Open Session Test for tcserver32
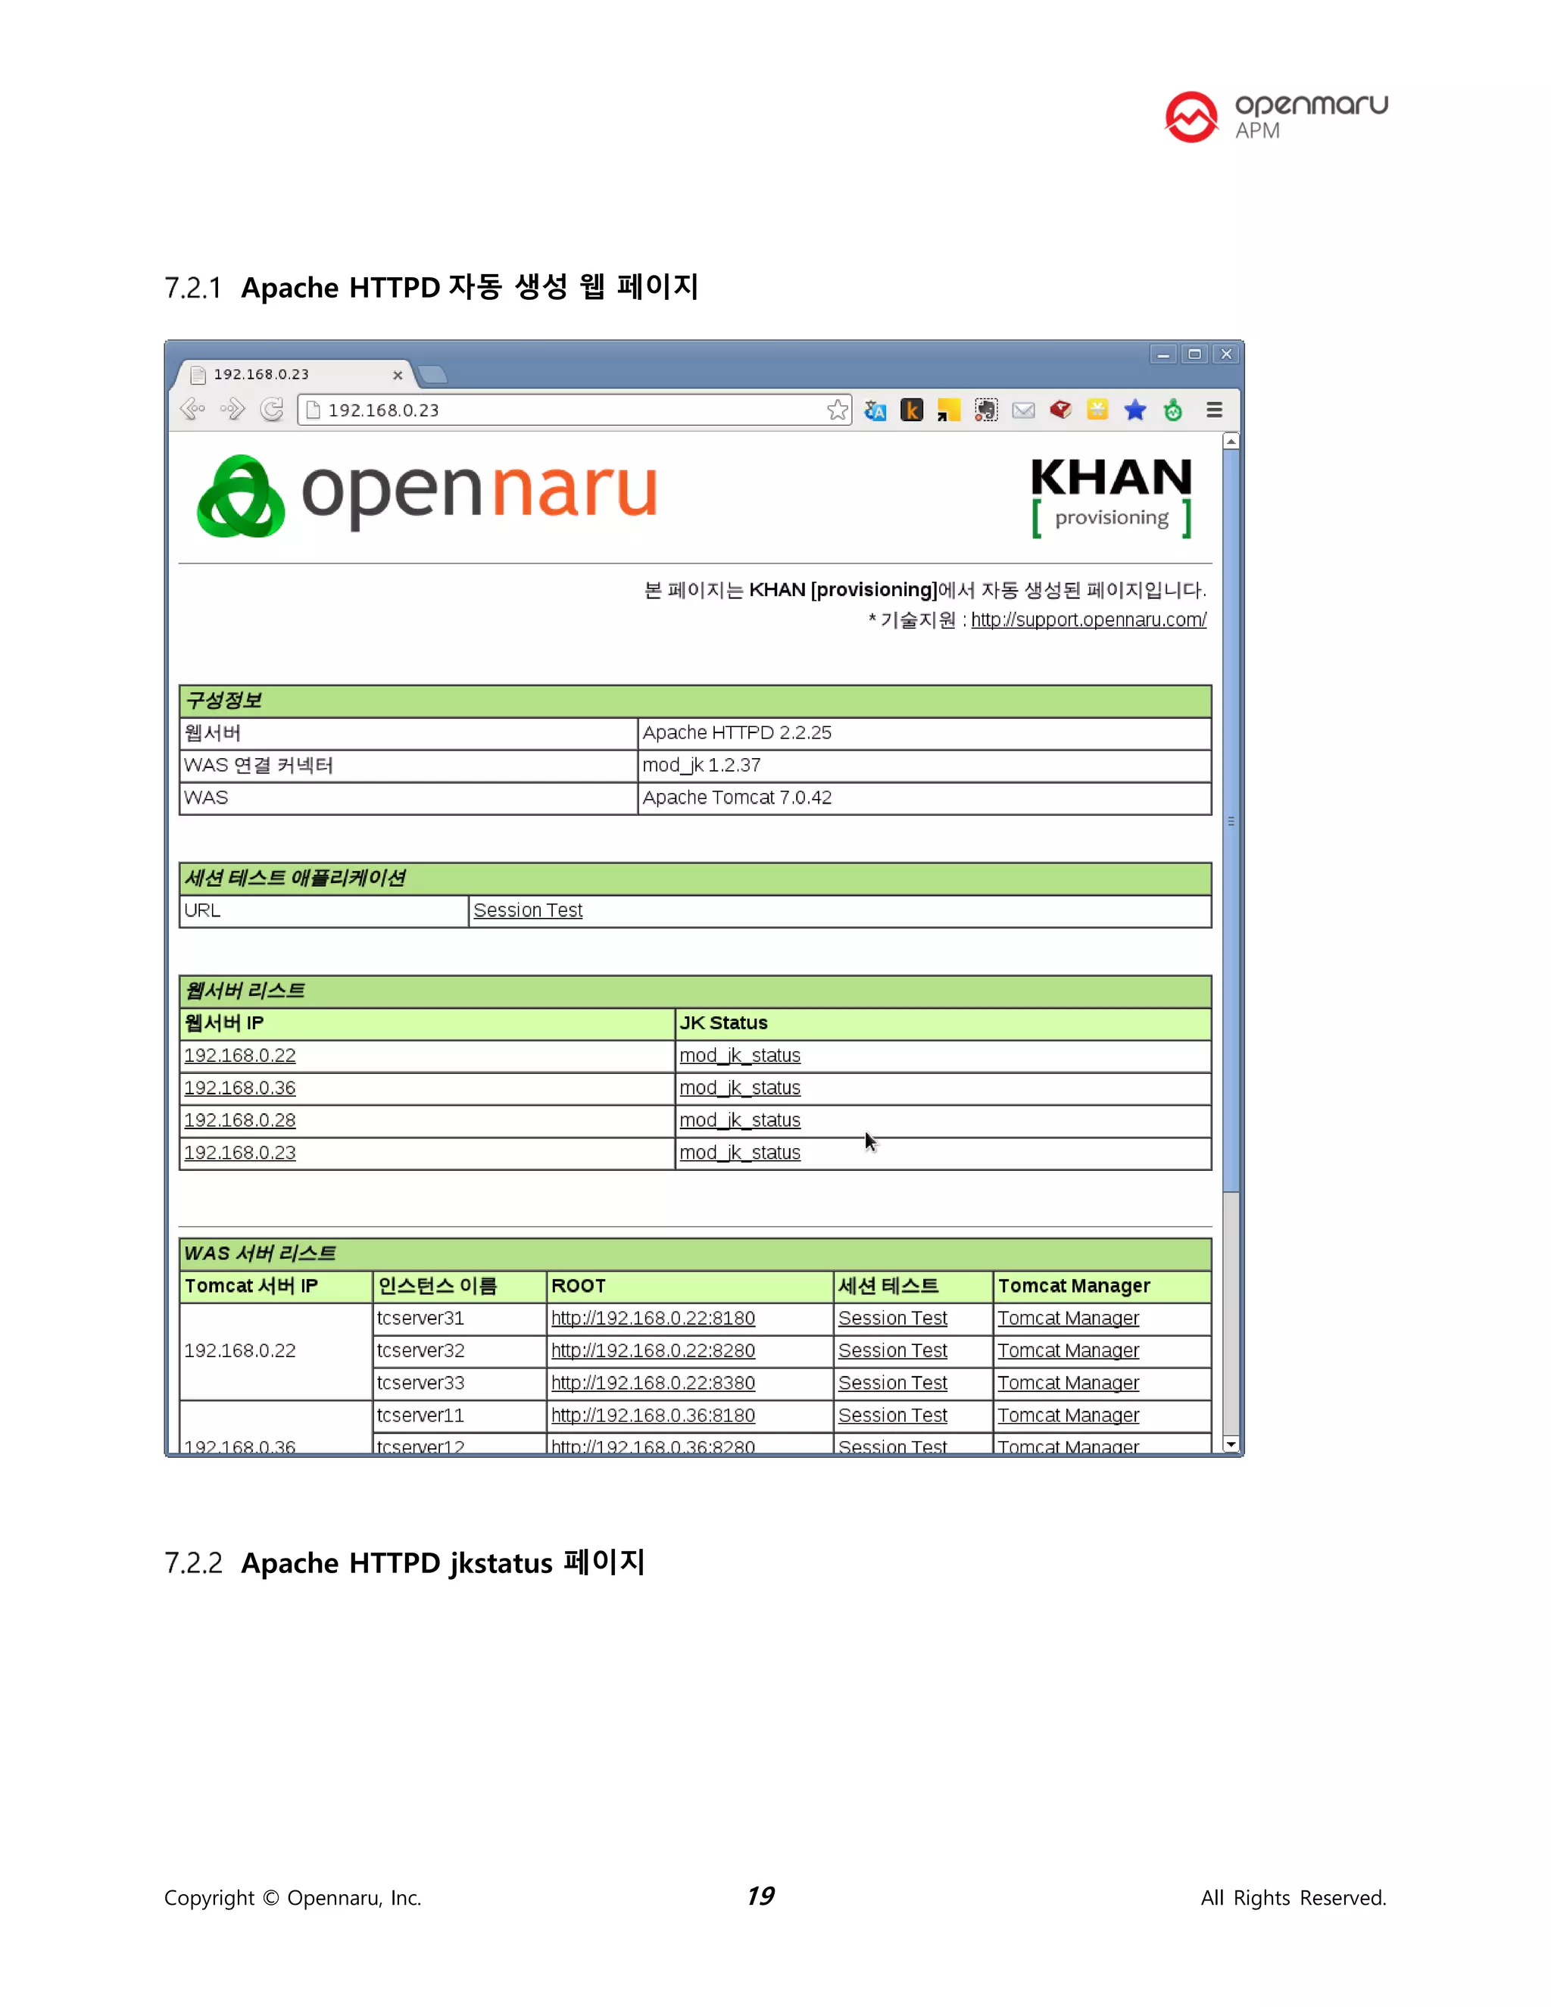The height and width of the screenshot is (2007, 1551). point(892,1350)
